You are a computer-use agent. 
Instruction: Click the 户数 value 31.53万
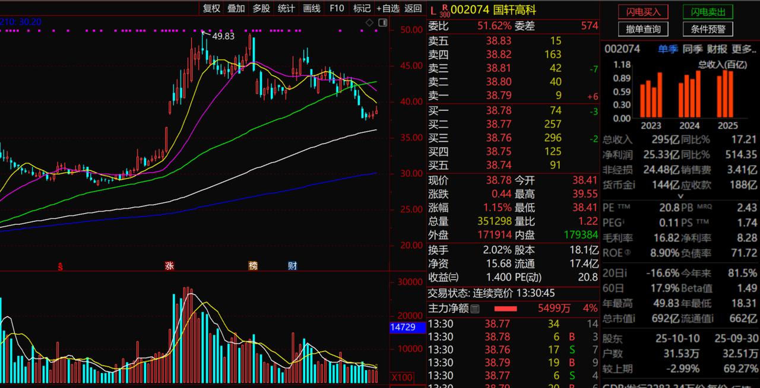pyautogui.click(x=682, y=354)
